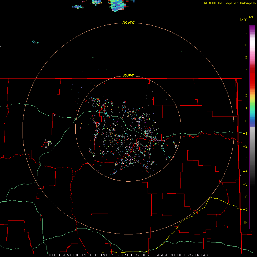Click the 3 dB tick label

click(x=246, y=83)
